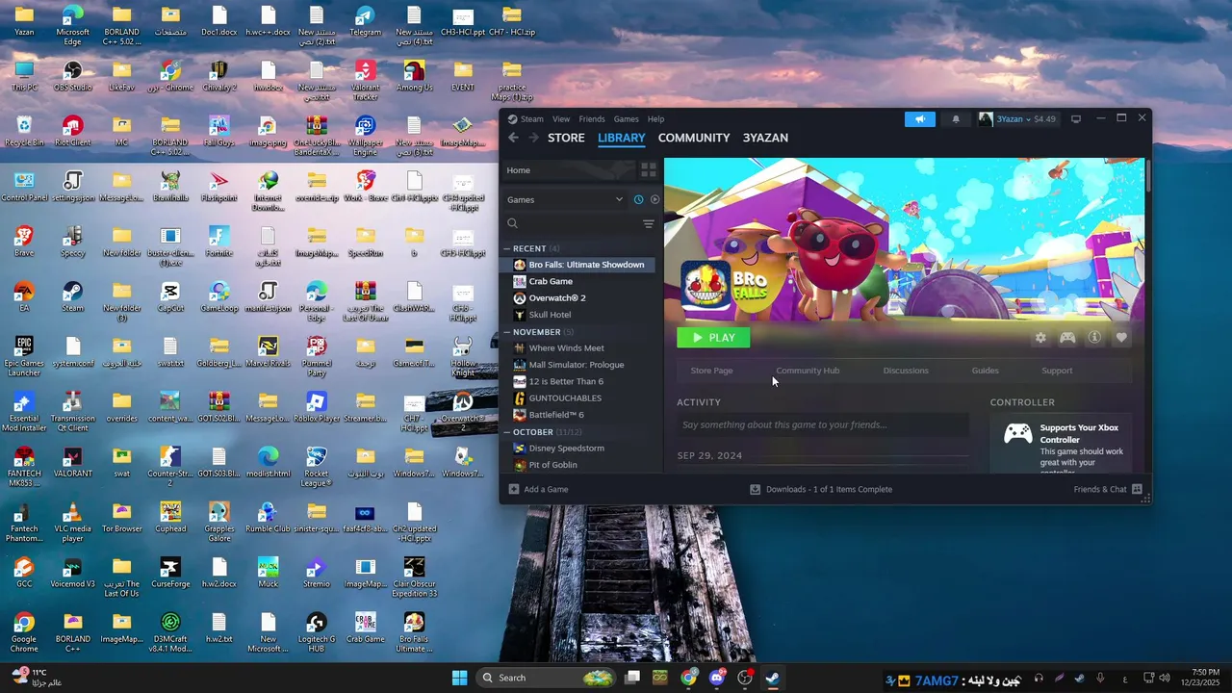This screenshot has height=693, width=1232.
Task: Select Logitech G HUB desktop icon
Action: (x=316, y=633)
